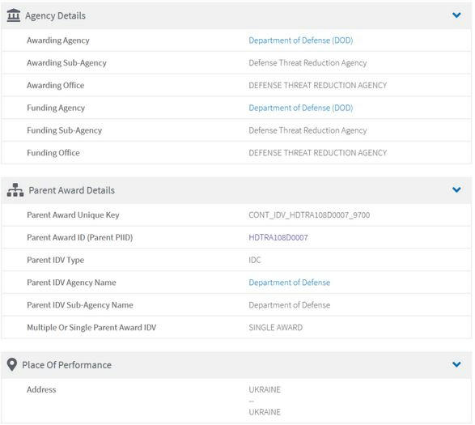Click the Agency Details section heading
Screen dimensions: 475x425
pos(56,15)
